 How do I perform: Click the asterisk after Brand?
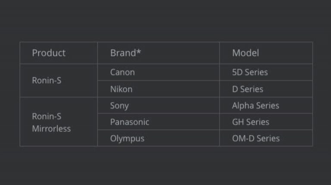139,52
